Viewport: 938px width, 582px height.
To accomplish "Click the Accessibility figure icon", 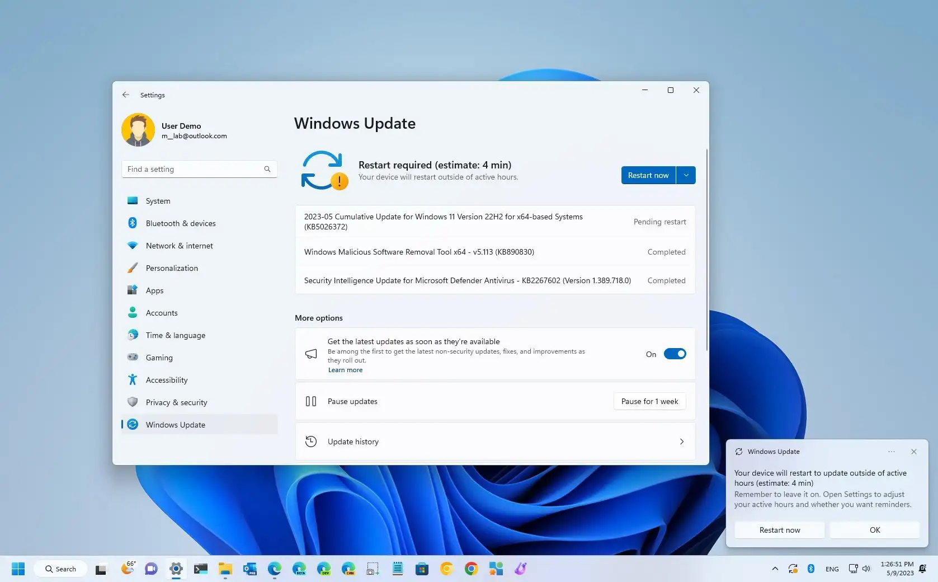I will (x=133, y=379).
